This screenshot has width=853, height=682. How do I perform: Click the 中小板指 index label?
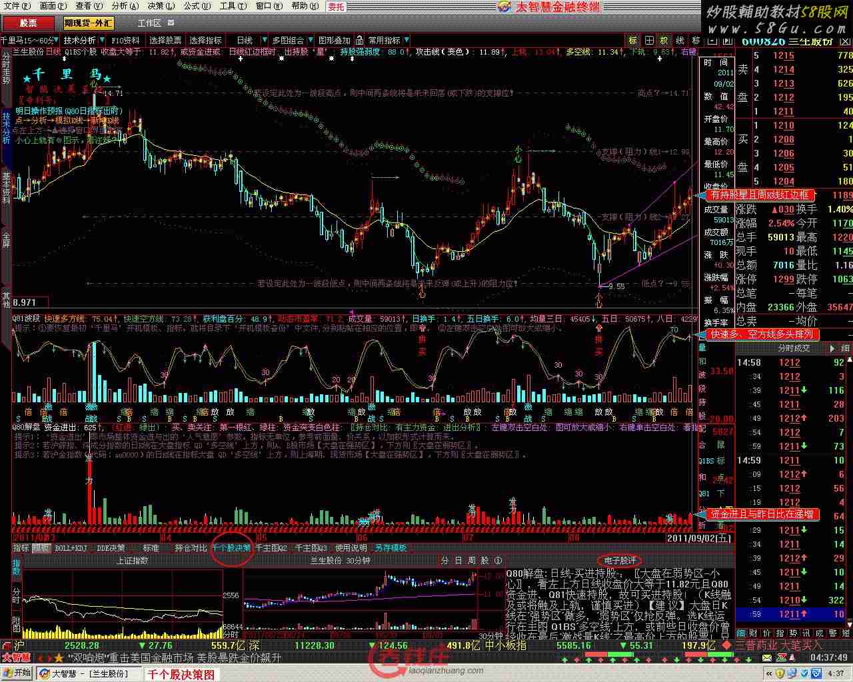pyautogui.click(x=506, y=645)
